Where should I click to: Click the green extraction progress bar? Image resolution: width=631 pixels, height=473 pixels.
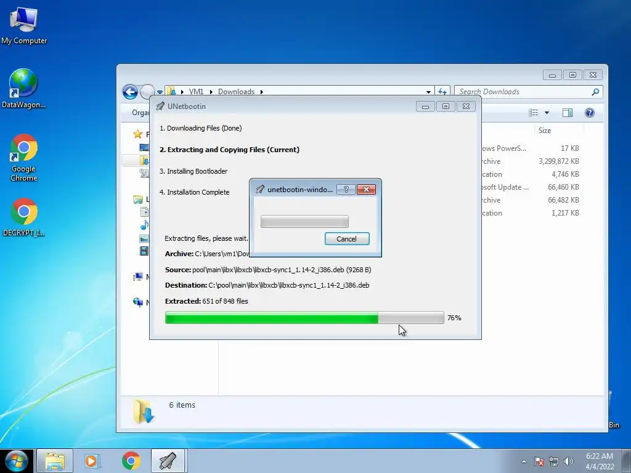304,318
